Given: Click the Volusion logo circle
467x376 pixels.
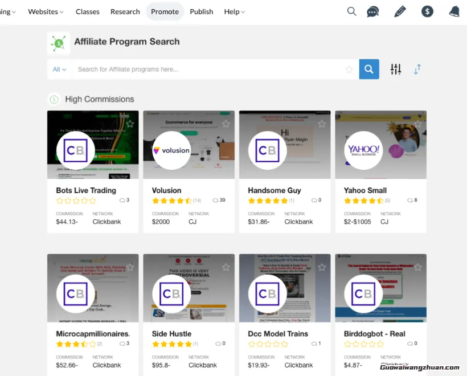Looking at the screenshot, I should 171,150.
